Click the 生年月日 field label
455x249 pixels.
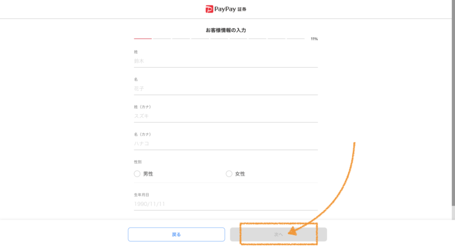click(141, 195)
